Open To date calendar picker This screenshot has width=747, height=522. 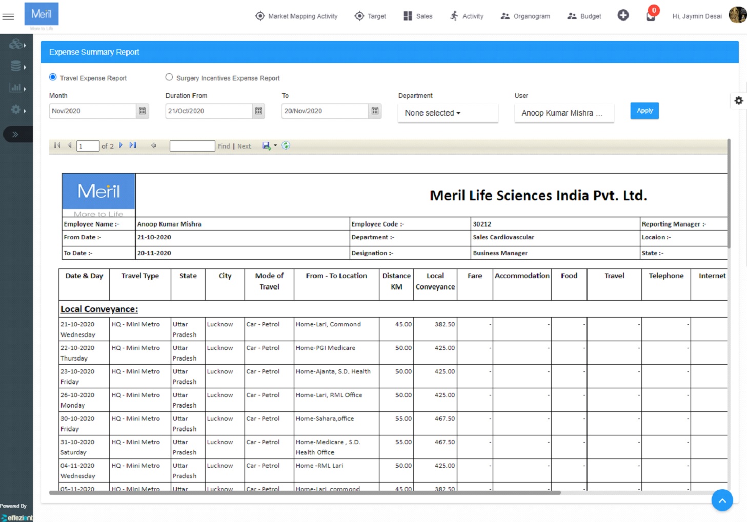point(375,111)
